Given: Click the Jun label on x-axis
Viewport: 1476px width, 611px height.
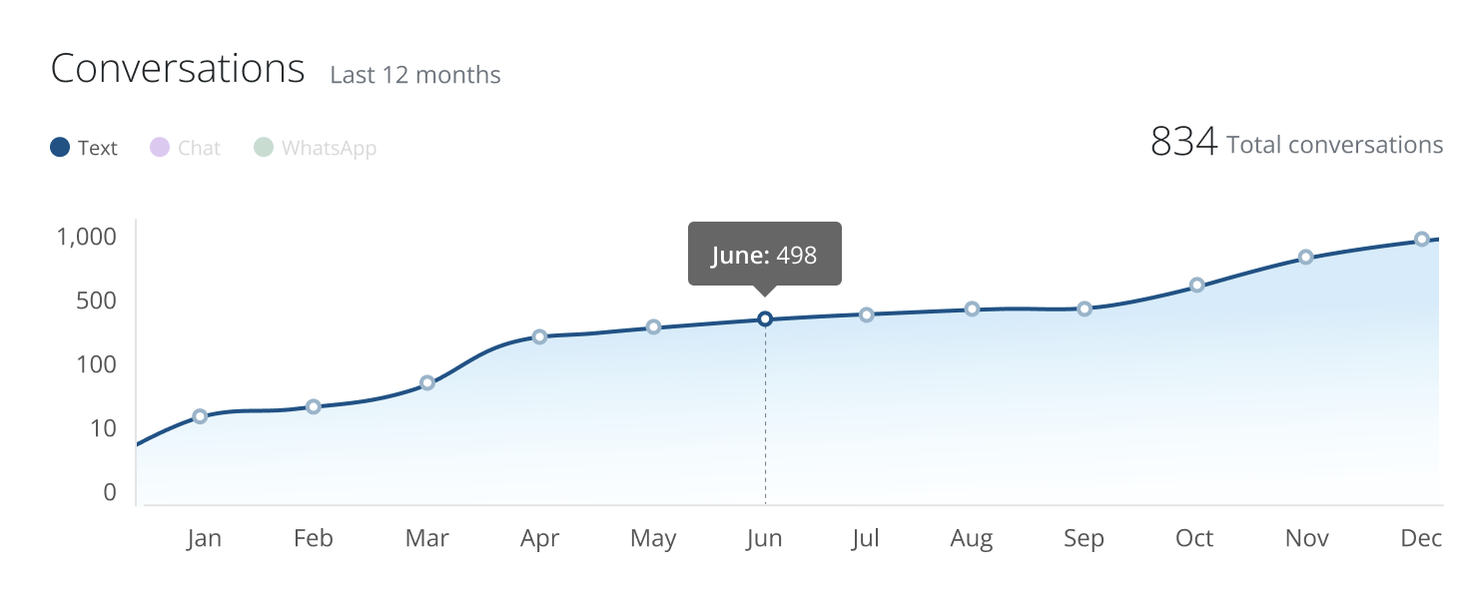Looking at the screenshot, I should 765,539.
